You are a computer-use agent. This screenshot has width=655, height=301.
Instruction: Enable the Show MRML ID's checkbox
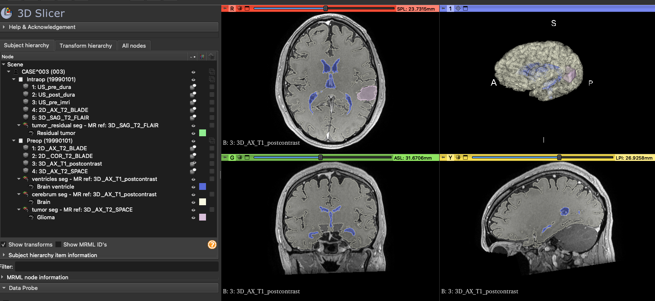(x=58, y=244)
